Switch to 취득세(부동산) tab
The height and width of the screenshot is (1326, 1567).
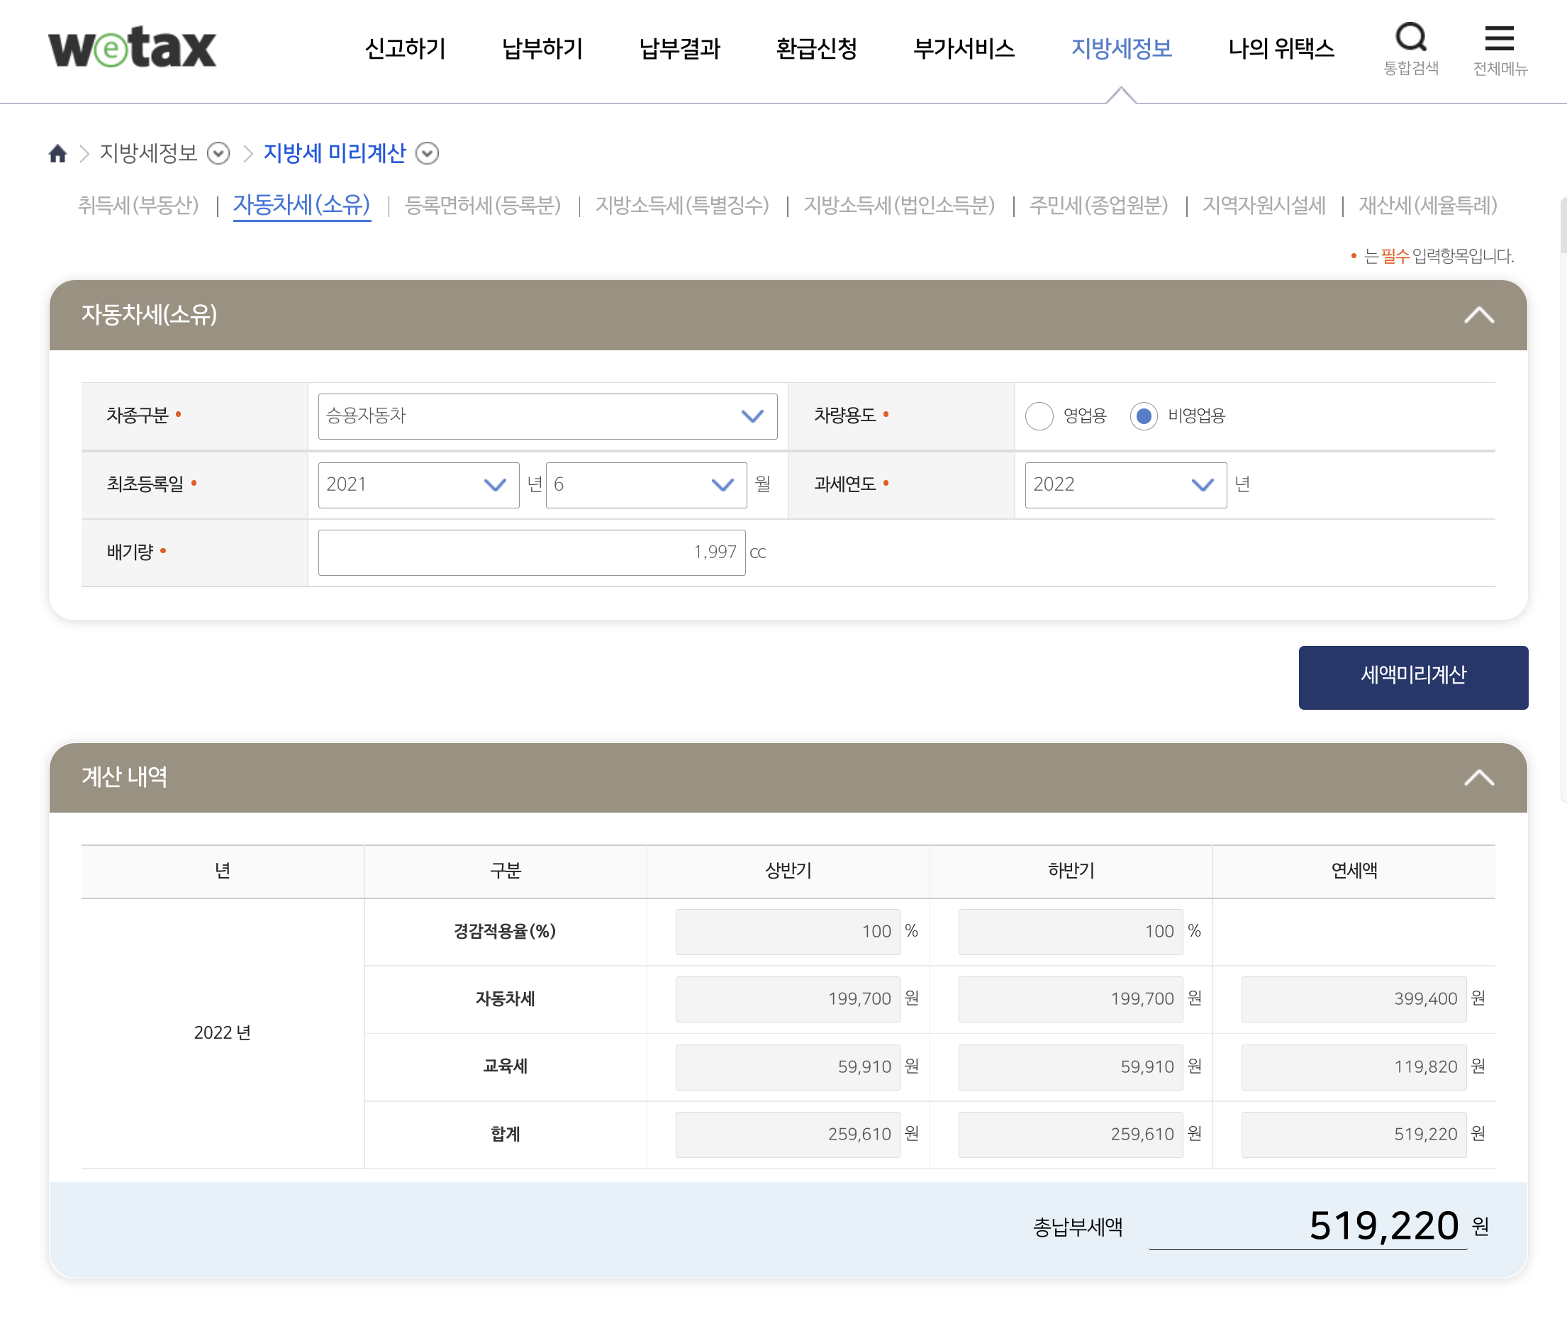pos(138,205)
